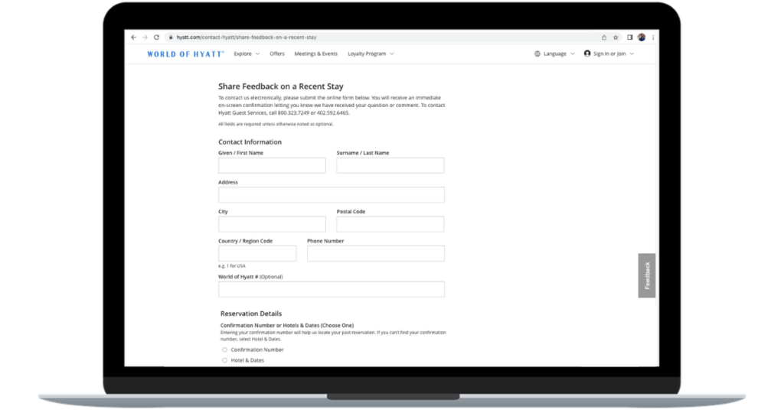Click the share icon in the address bar

click(x=604, y=37)
